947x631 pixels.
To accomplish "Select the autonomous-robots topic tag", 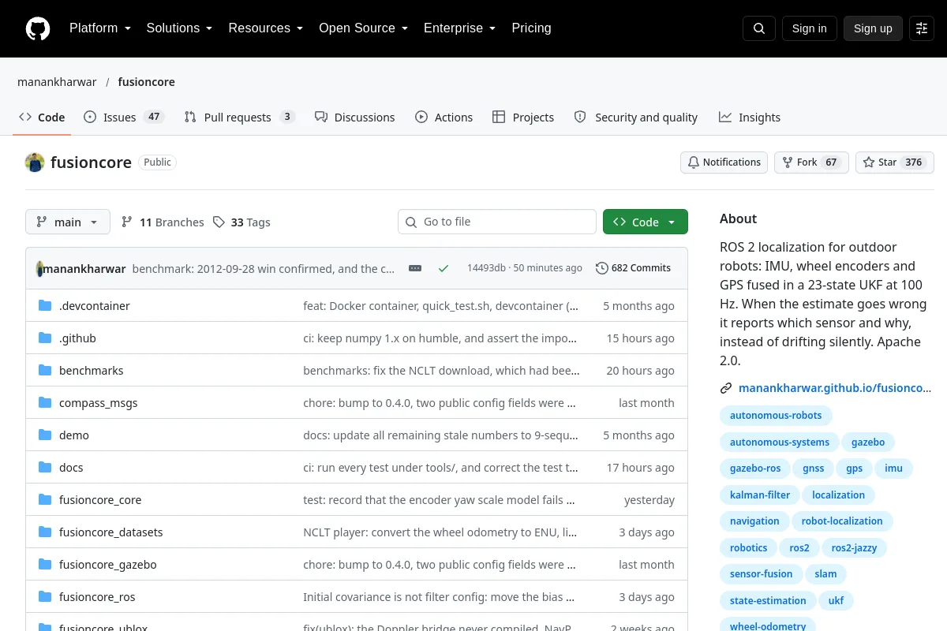I will [776, 416].
